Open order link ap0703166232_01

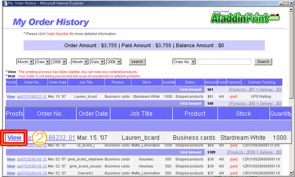pyautogui.click(x=32, y=97)
